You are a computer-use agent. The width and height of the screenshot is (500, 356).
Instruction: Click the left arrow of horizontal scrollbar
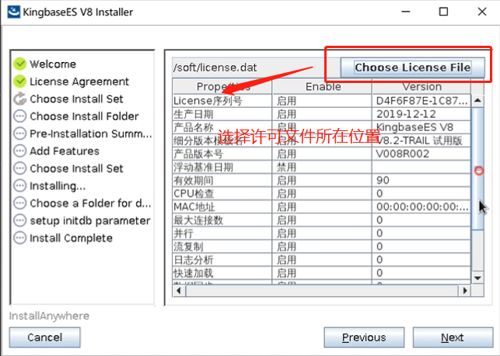pos(179,291)
